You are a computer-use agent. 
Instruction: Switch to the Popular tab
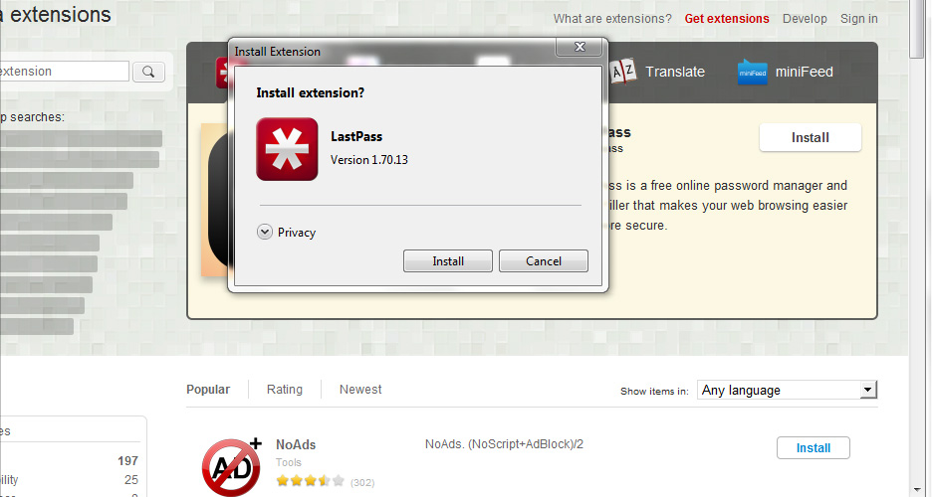click(x=208, y=389)
